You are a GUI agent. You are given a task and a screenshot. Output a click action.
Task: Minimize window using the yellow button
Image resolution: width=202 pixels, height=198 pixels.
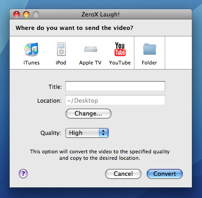coord(26,14)
